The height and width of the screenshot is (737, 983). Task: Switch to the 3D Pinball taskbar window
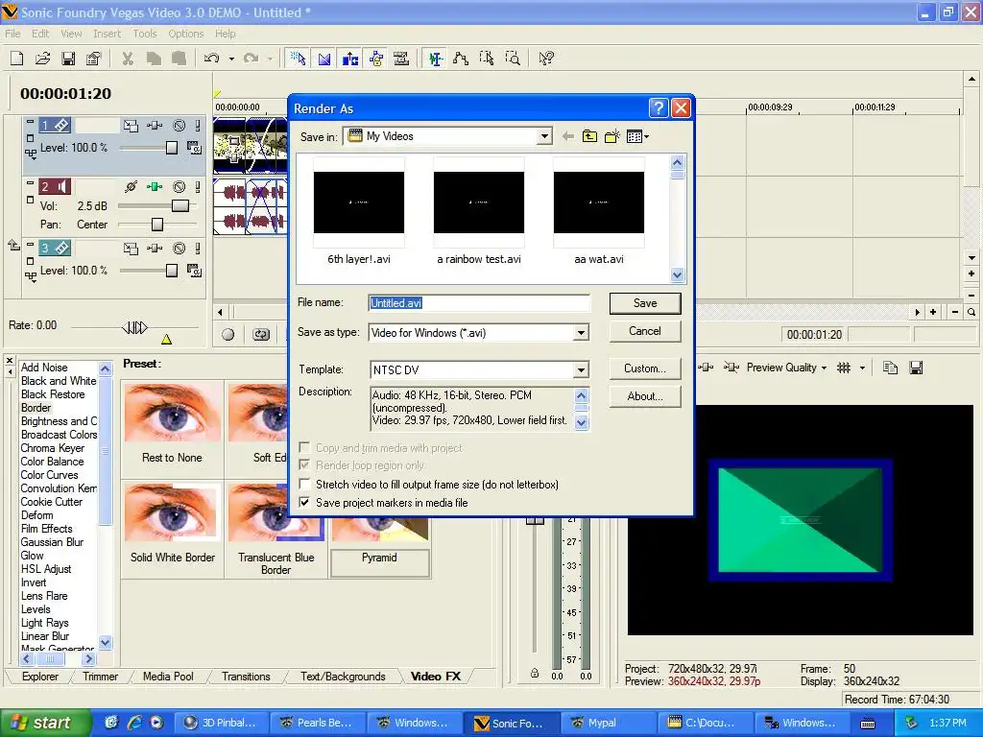point(221,723)
